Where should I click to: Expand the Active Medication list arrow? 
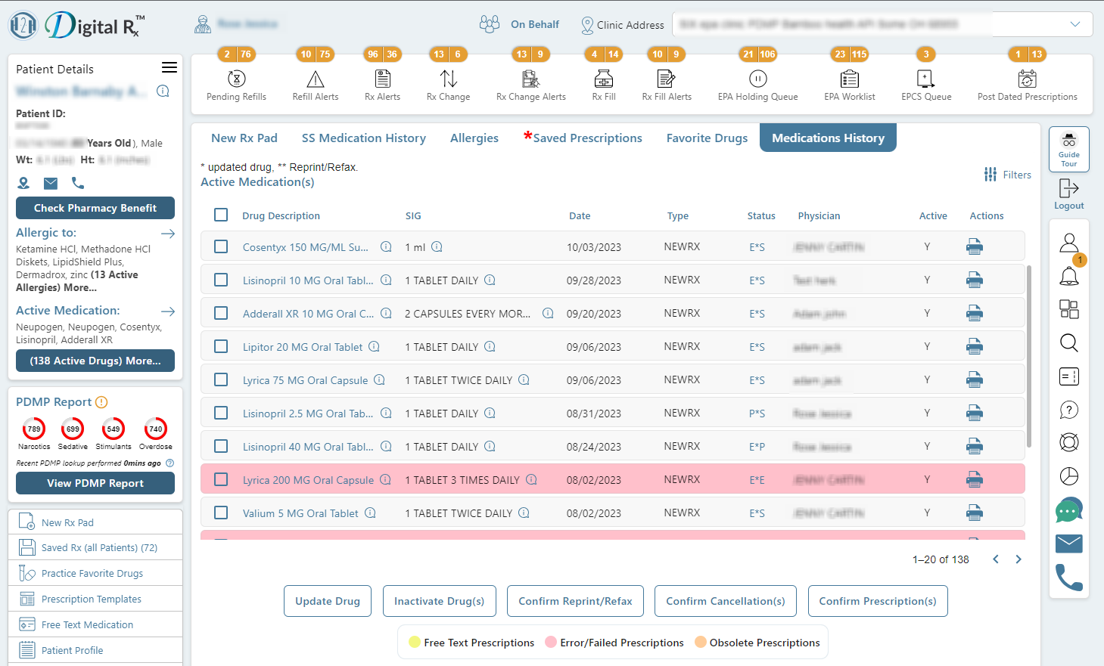[x=168, y=311]
